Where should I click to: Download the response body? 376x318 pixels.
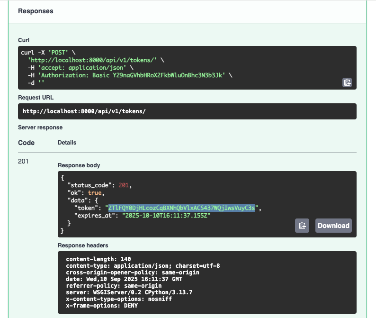pos(333,226)
